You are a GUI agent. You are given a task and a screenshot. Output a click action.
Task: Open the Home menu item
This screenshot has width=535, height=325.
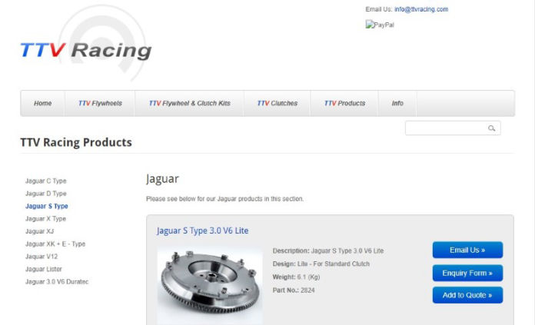(x=42, y=103)
